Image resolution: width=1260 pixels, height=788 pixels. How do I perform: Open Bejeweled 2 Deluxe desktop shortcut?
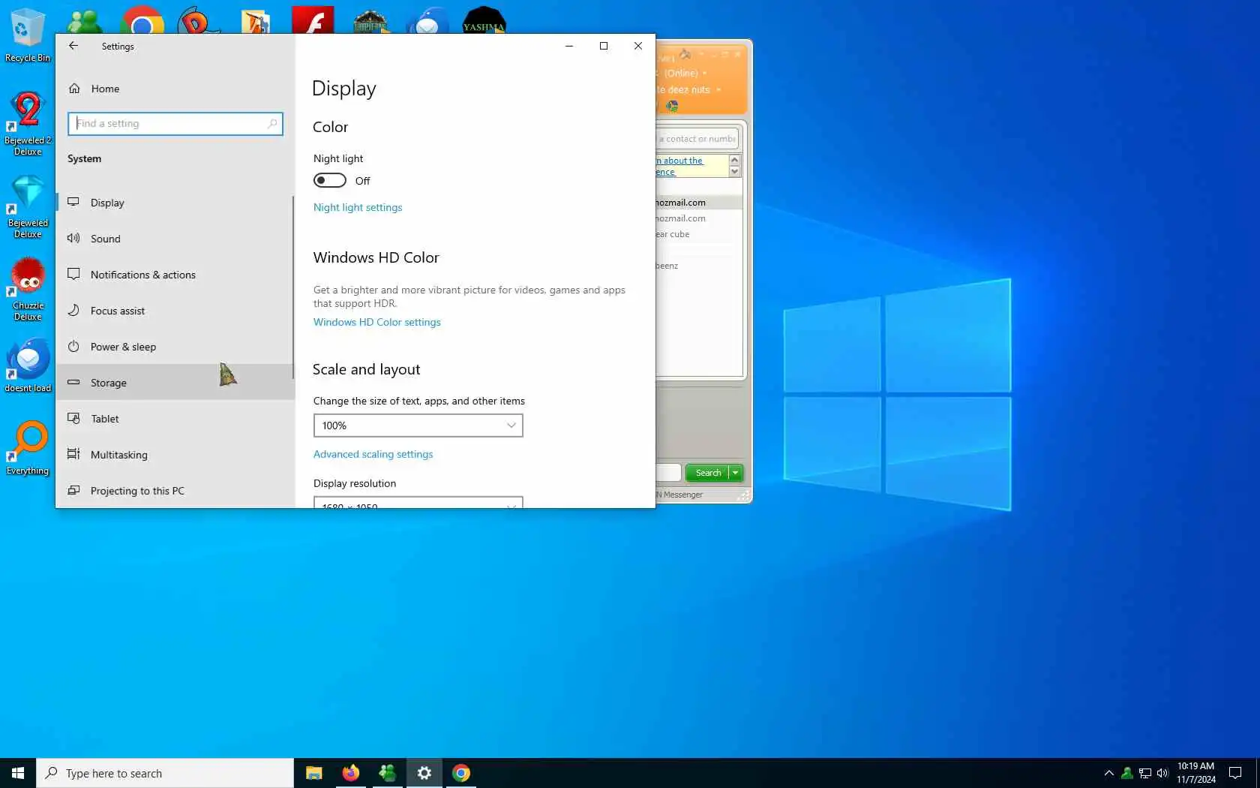pyautogui.click(x=28, y=124)
